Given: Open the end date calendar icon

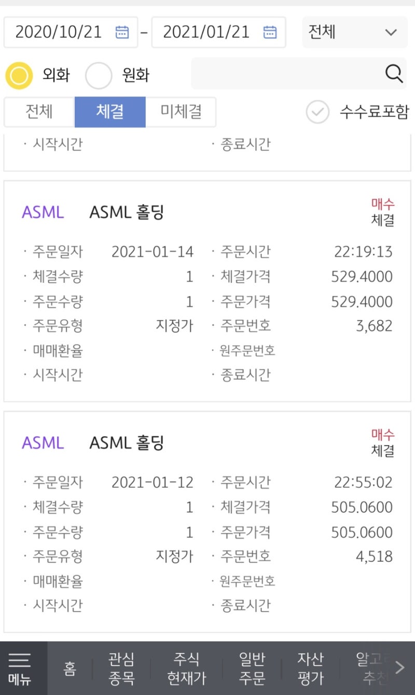Looking at the screenshot, I should point(270,32).
